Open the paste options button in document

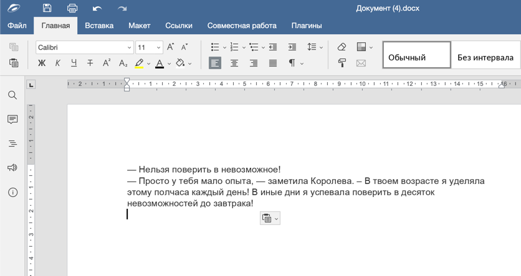270,218
